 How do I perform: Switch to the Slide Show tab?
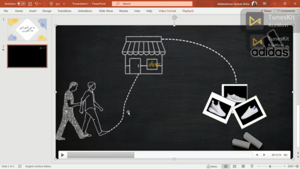106,11
